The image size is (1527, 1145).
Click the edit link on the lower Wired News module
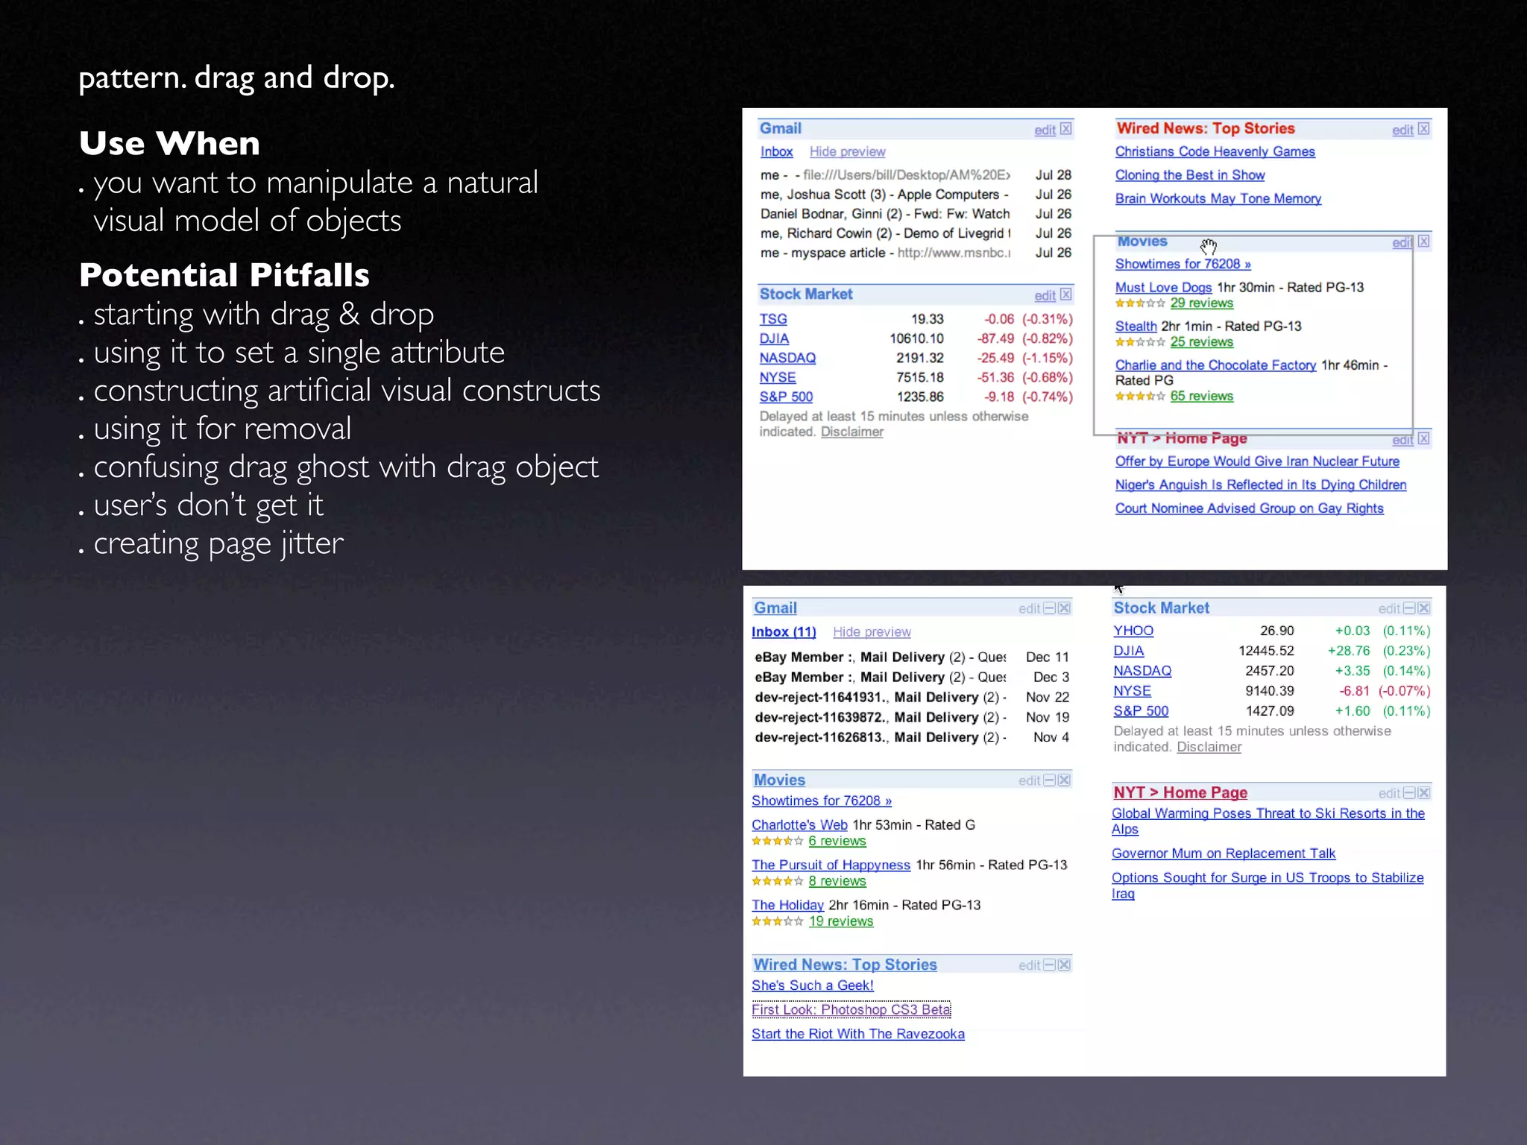click(x=1029, y=965)
